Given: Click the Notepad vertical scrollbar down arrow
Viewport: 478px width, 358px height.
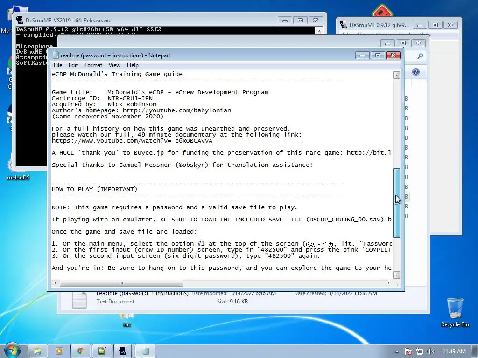Looking at the screenshot, I should point(396,275).
